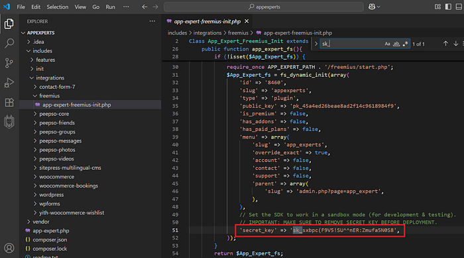Show more menus via ellipsis
This screenshot has height=258, width=464.
126,7
